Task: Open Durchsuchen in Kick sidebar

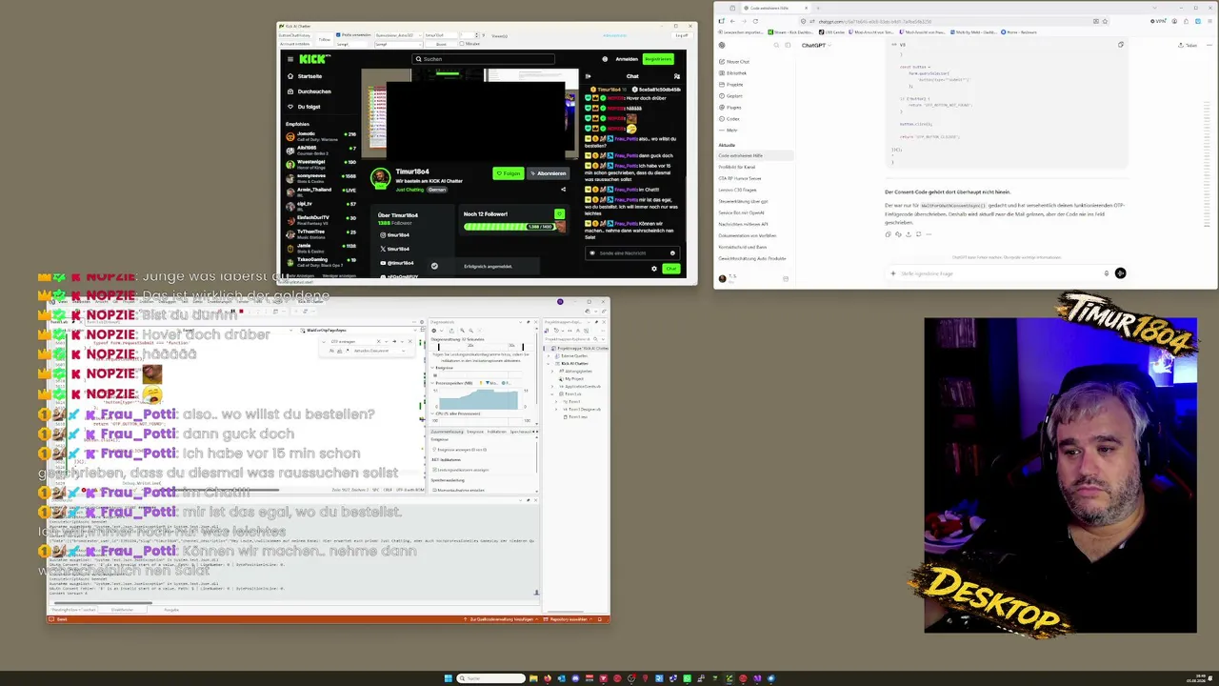Action: point(308,91)
